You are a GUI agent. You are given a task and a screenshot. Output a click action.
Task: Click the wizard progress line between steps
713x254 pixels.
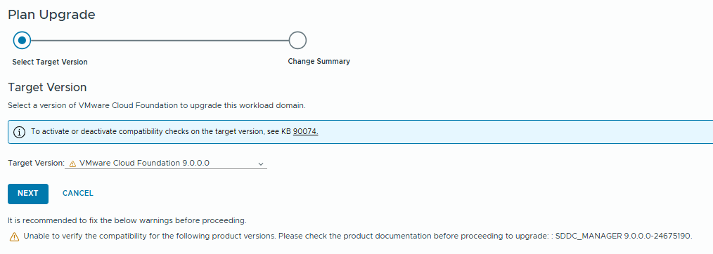click(x=160, y=41)
